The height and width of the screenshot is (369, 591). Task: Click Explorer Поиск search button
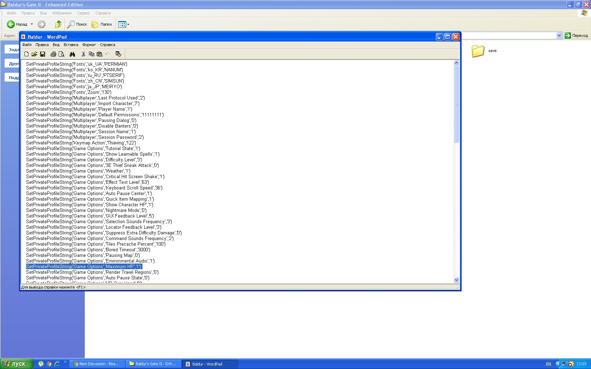(x=77, y=24)
